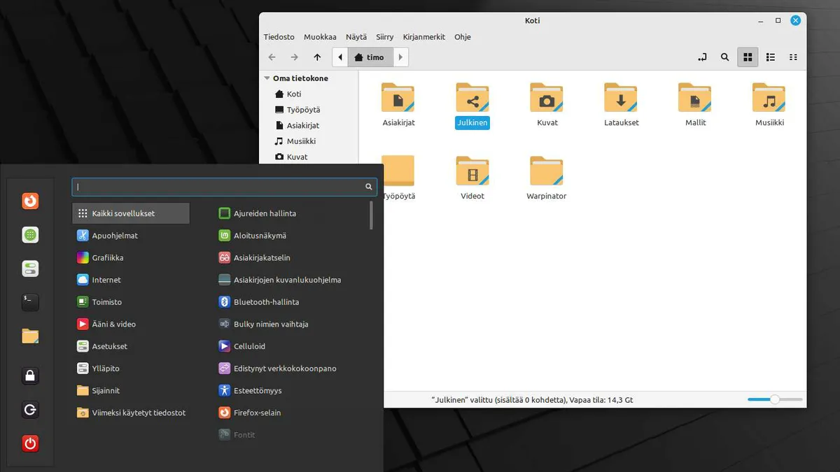Open the breadcrumb arrow right of timo
840x472 pixels.
[400, 57]
